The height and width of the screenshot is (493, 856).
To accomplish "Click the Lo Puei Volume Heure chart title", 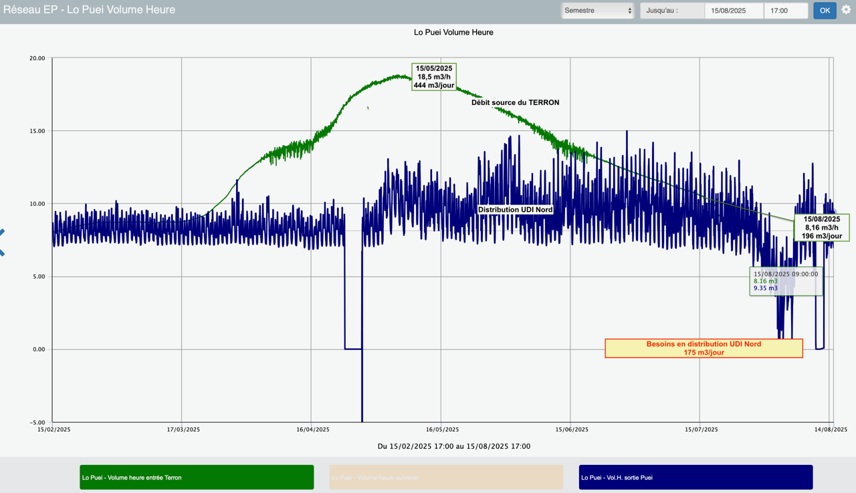I will [453, 32].
